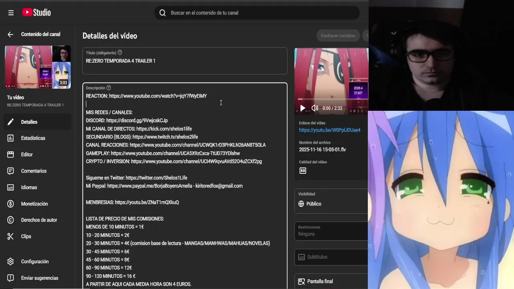Click the Público globe icon

pyautogui.click(x=301, y=204)
